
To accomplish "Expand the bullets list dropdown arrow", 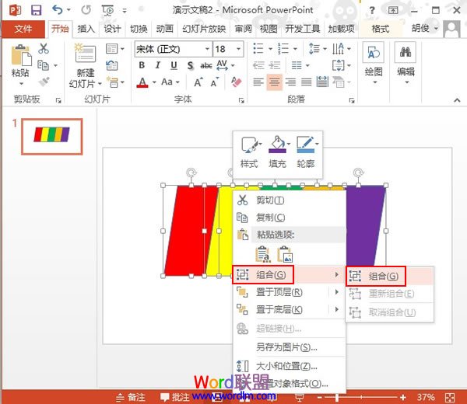I will [270, 48].
